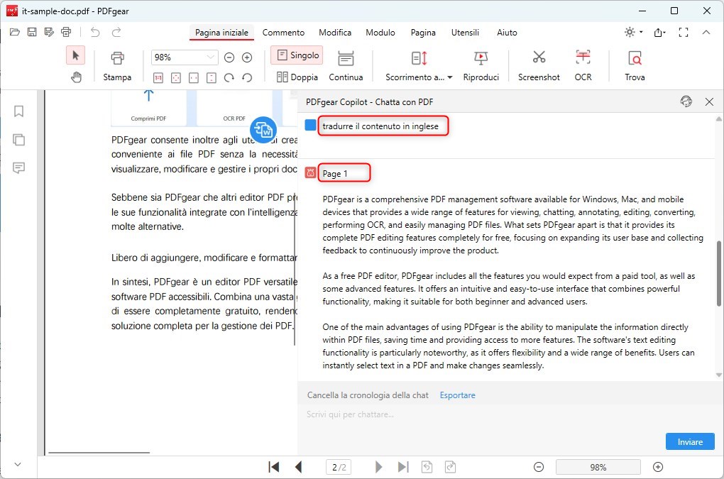The width and height of the screenshot is (724, 479).
Task: Open the bookmarks sidebar panel
Action: pyautogui.click(x=18, y=111)
